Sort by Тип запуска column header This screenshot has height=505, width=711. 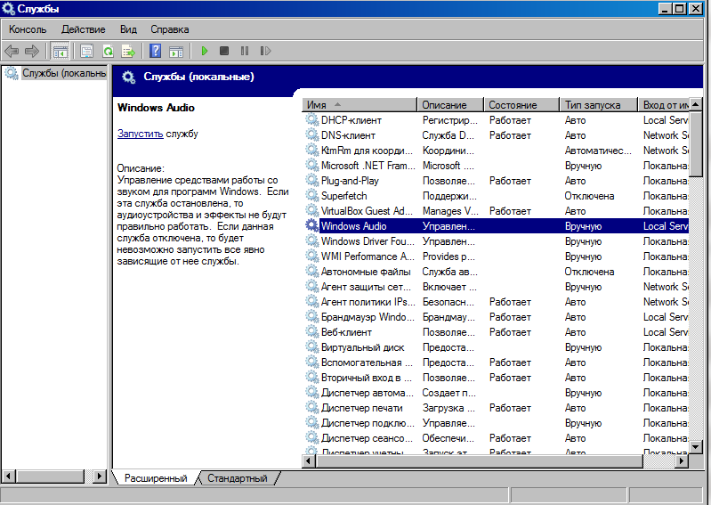tap(597, 105)
